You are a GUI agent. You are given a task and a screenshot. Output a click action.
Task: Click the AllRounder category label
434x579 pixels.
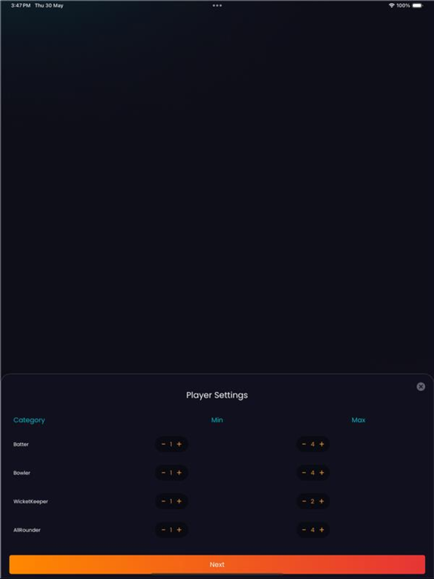27,530
